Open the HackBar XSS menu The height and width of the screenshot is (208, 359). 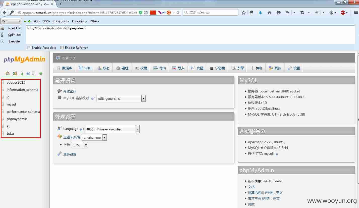46,21
